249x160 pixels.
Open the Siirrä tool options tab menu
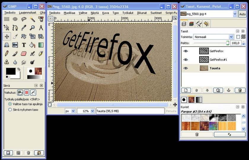[x=36, y=86]
